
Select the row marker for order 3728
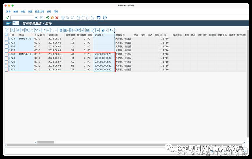coord(6,58)
